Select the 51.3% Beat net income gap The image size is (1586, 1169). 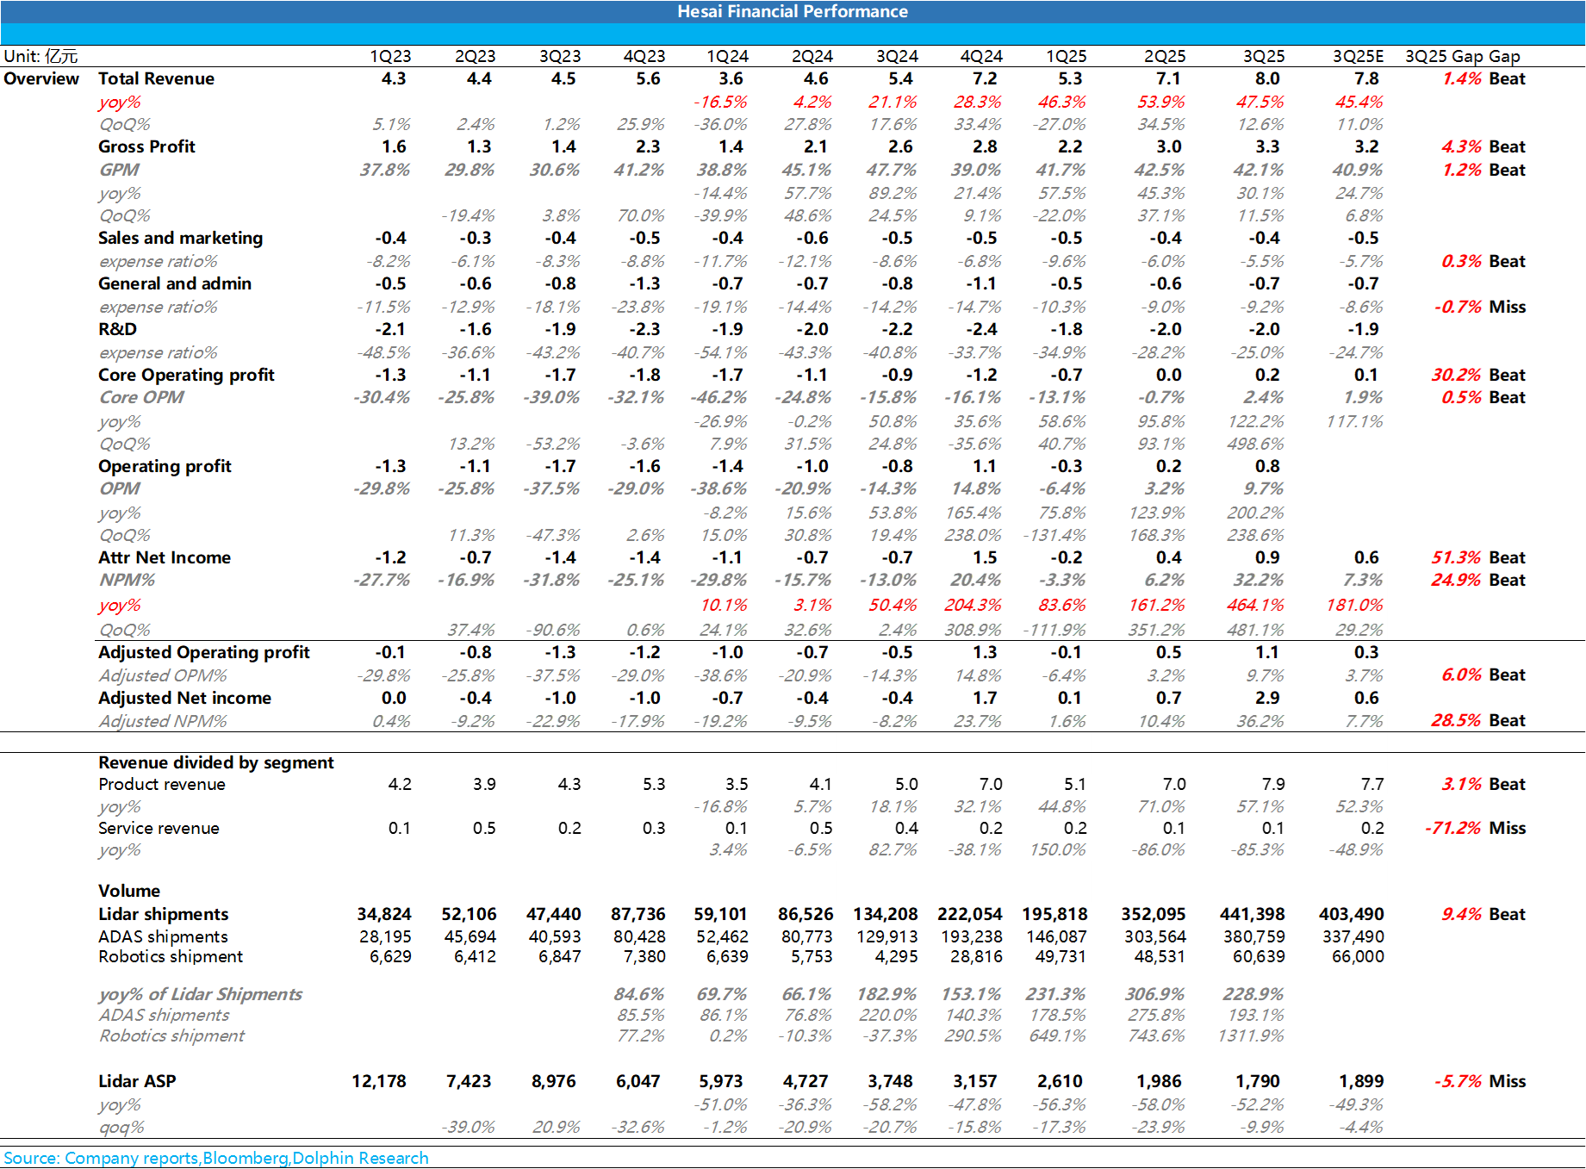1477,557
